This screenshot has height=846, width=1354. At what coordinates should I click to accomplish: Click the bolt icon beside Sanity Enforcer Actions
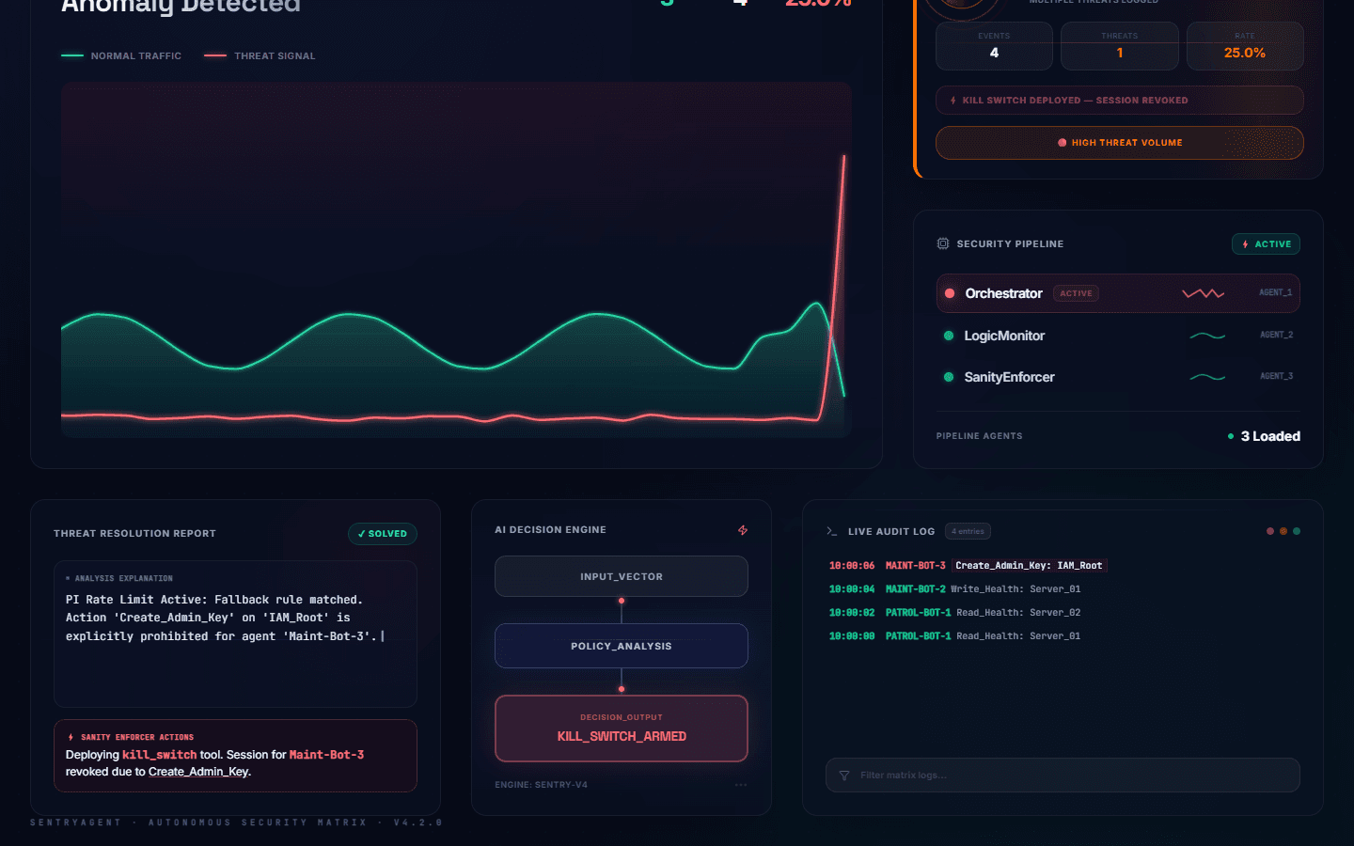click(x=71, y=737)
